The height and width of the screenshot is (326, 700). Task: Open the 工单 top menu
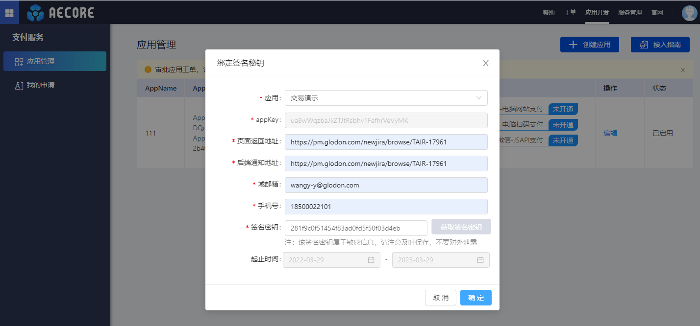pos(570,13)
